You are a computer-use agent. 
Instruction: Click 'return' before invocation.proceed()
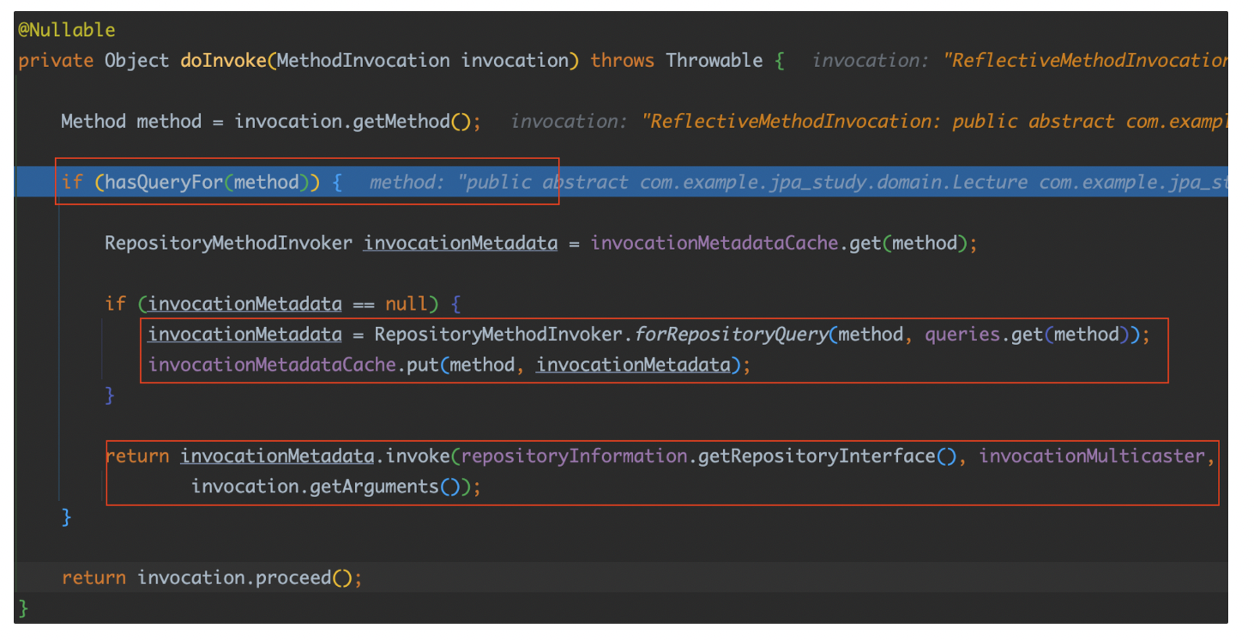pyautogui.click(x=93, y=578)
